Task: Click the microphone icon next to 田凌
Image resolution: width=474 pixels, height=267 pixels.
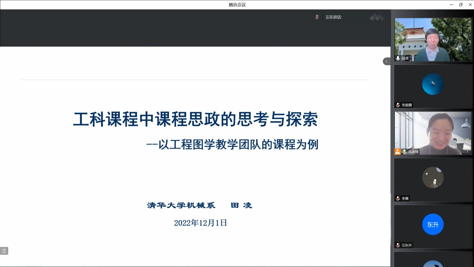Action: click(x=398, y=58)
